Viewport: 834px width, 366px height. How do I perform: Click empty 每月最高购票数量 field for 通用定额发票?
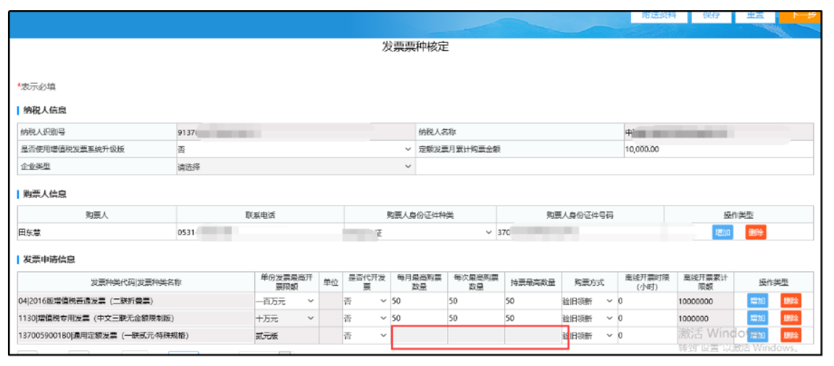pos(419,336)
